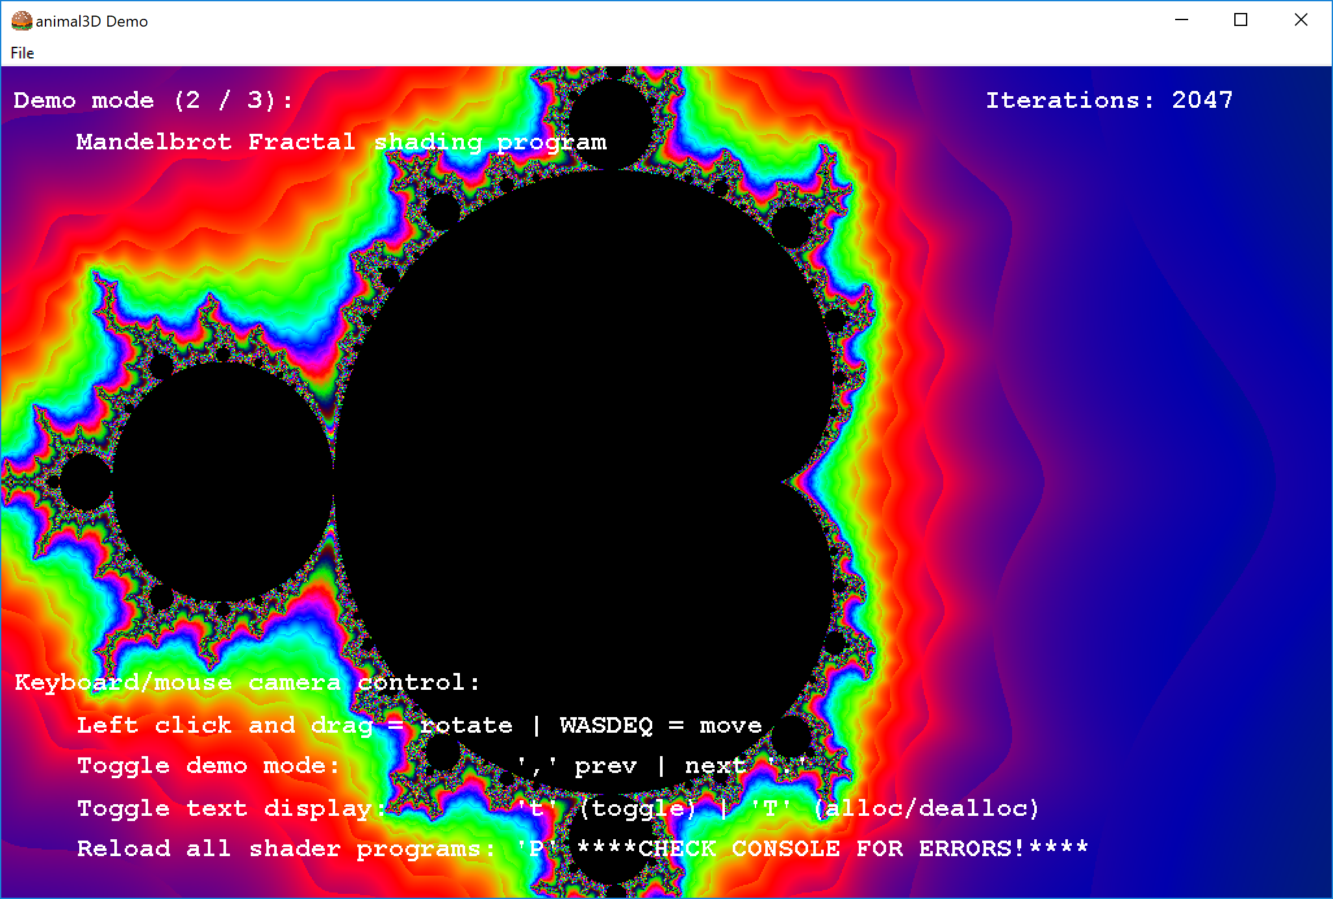Click 'Mandelbrot Fractal shading program' label
Viewport: 1333px width, 899px height.
(342, 142)
